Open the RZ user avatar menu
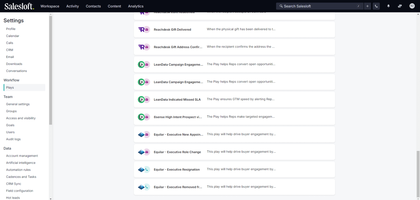The image size is (420, 200). (x=412, y=6)
